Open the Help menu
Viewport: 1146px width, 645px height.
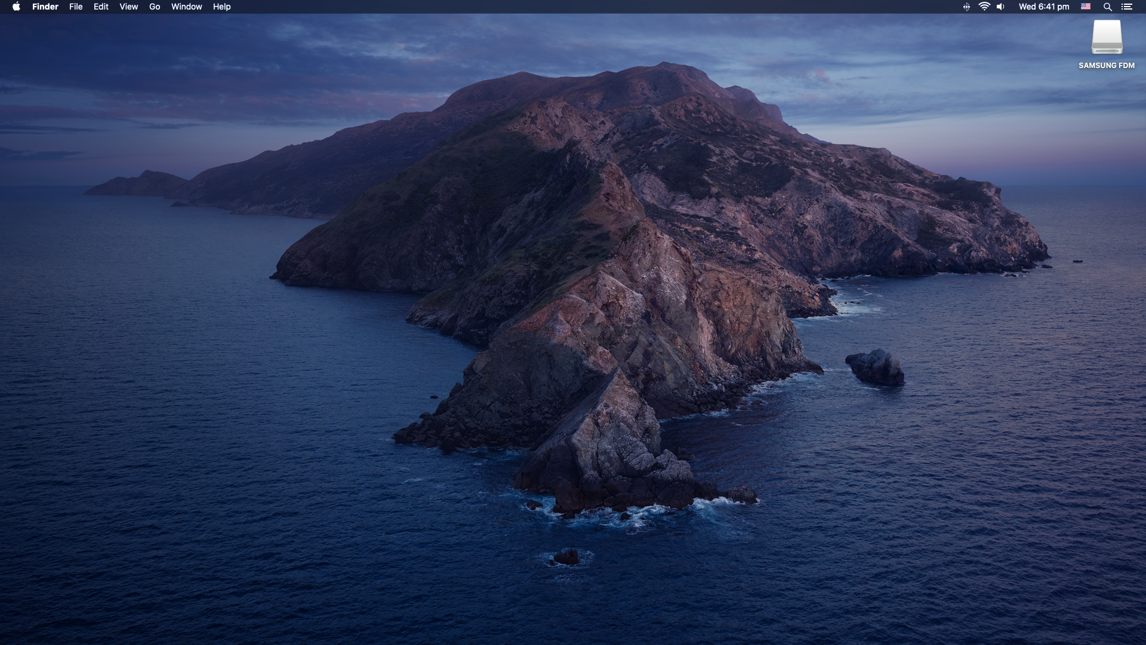(221, 7)
